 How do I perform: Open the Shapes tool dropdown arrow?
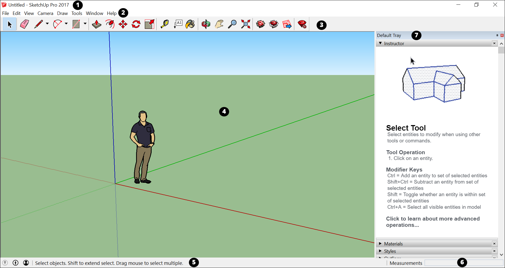(85, 24)
